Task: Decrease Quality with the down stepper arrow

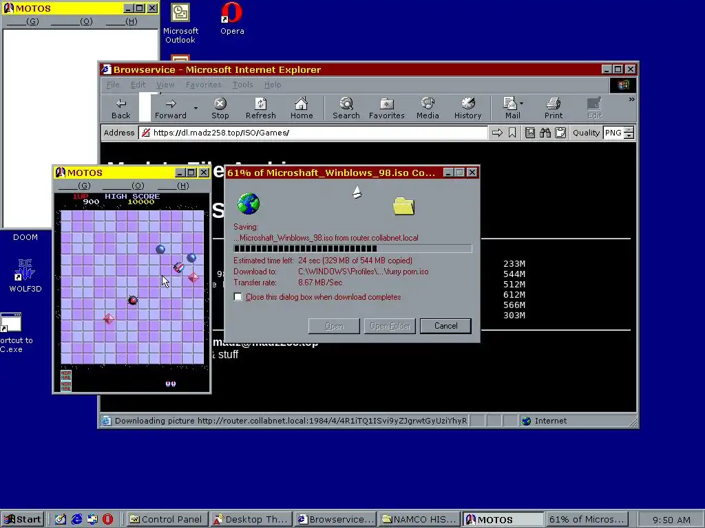Action: point(629,135)
